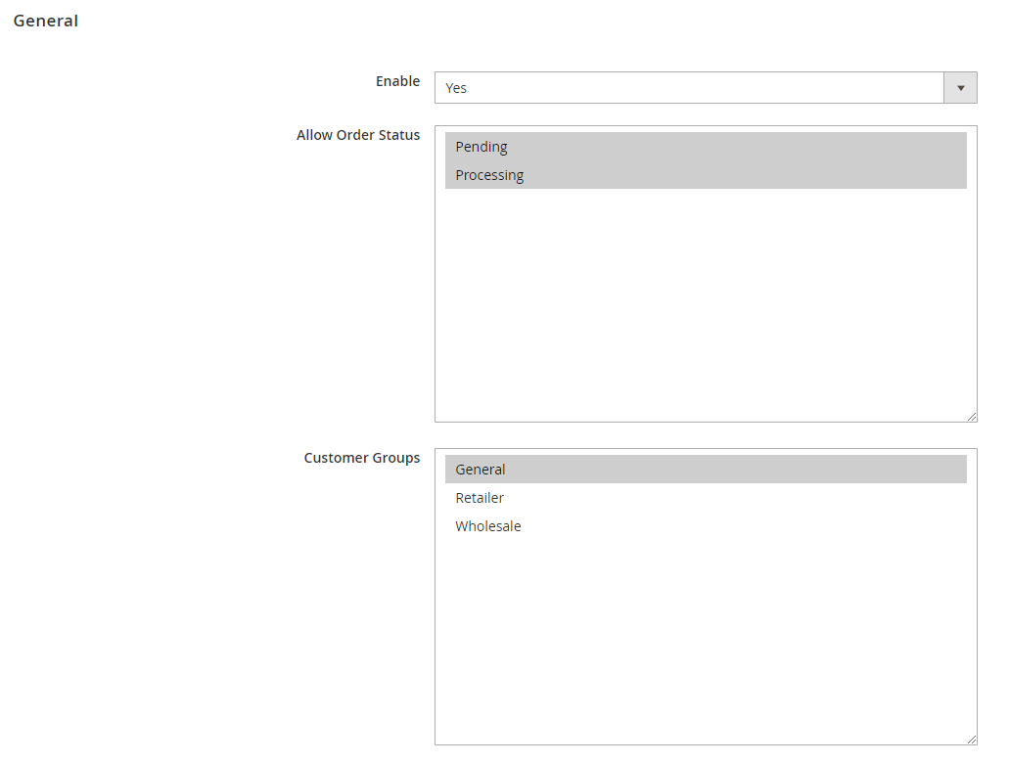Choose Retailer in Customer Groups list
The image size is (1009, 764).
point(480,498)
